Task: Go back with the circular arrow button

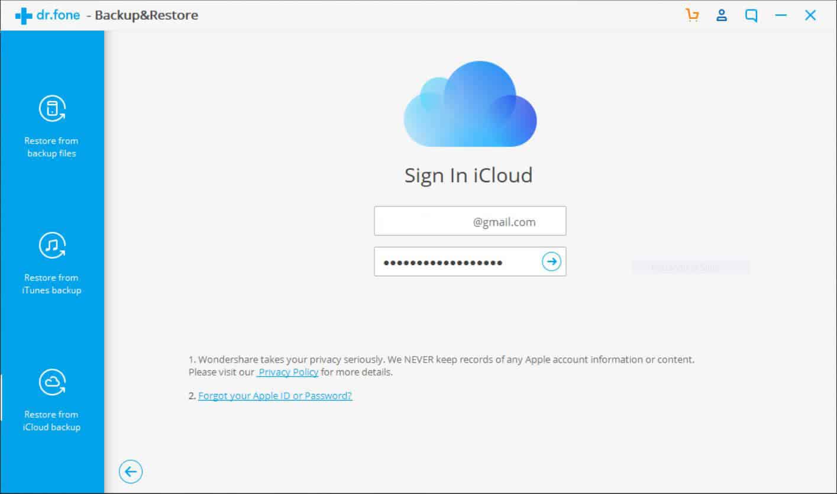Action: coord(131,472)
